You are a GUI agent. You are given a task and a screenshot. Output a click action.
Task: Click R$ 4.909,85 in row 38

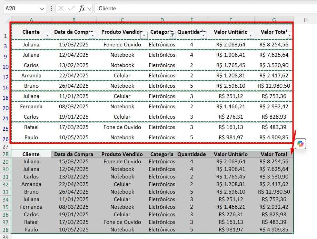pyautogui.click(x=274, y=229)
